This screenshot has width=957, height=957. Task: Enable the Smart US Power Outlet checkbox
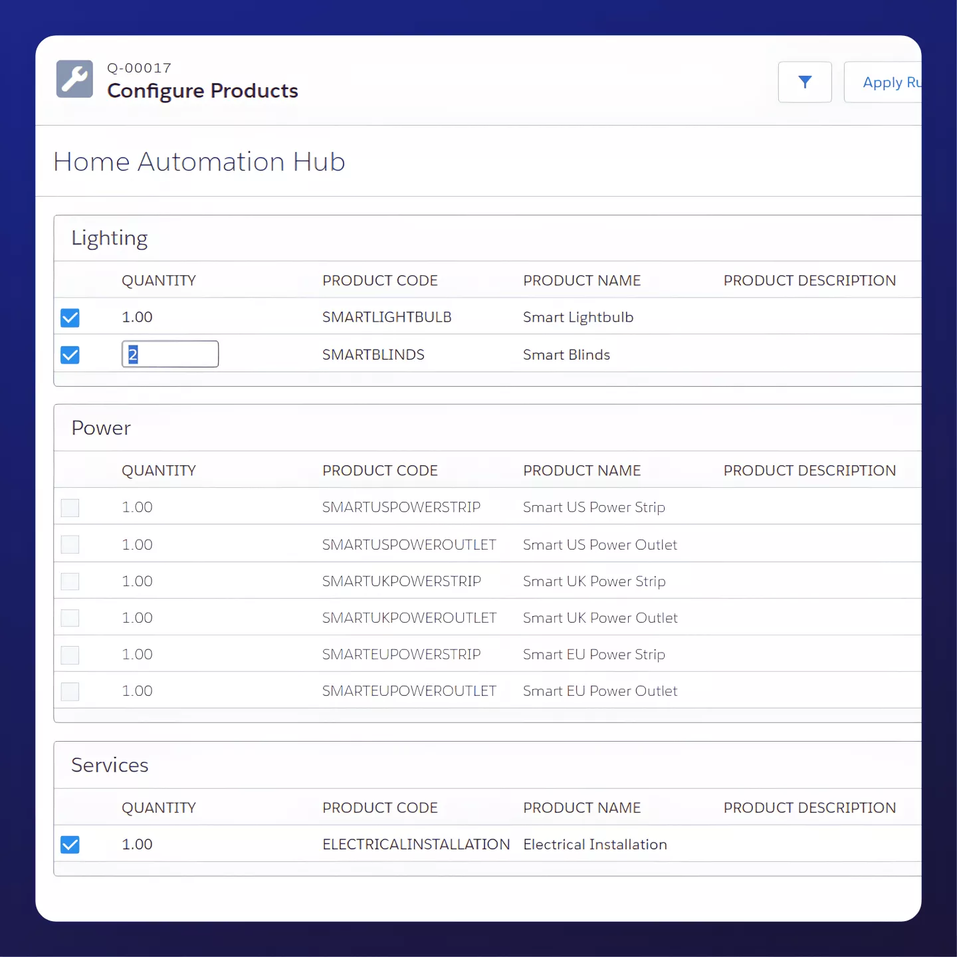click(x=70, y=544)
